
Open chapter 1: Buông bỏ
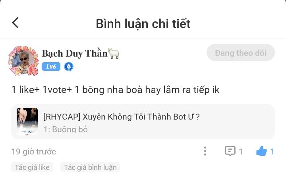pyautogui.click(x=66, y=129)
